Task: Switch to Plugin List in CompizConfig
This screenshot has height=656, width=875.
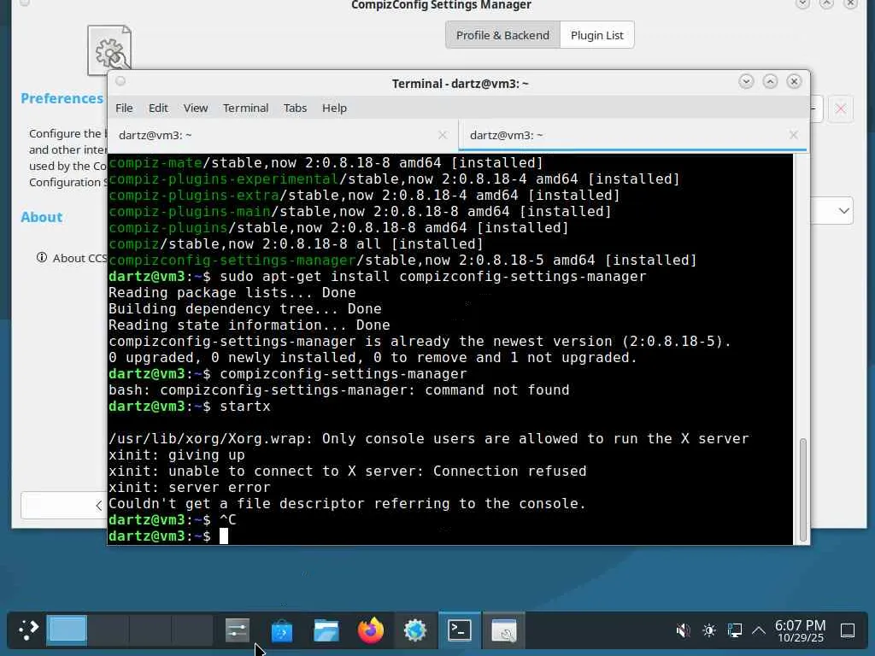Action: pos(597,35)
